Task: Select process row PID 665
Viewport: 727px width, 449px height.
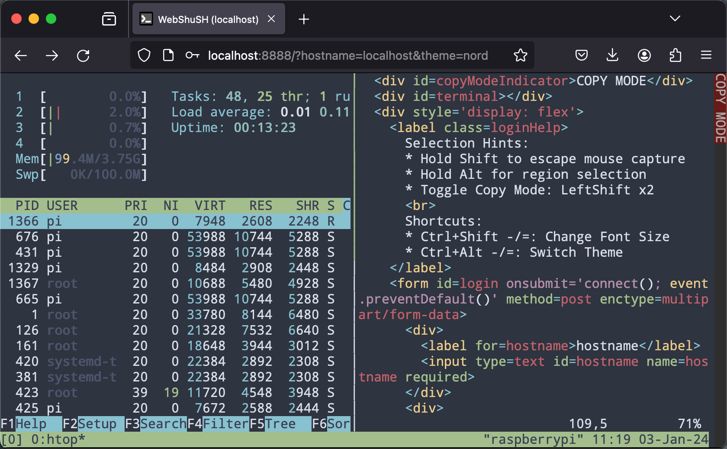Action: (x=175, y=299)
